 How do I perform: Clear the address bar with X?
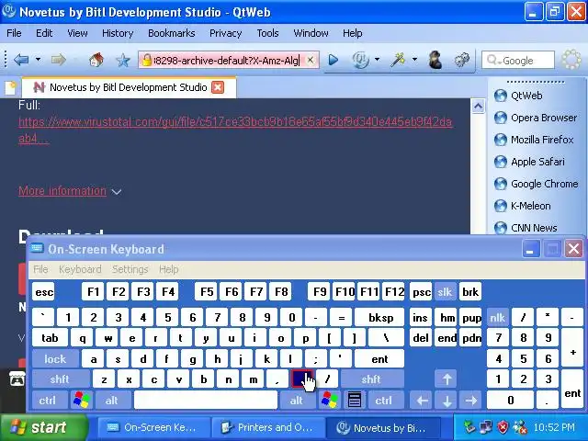coord(311,60)
